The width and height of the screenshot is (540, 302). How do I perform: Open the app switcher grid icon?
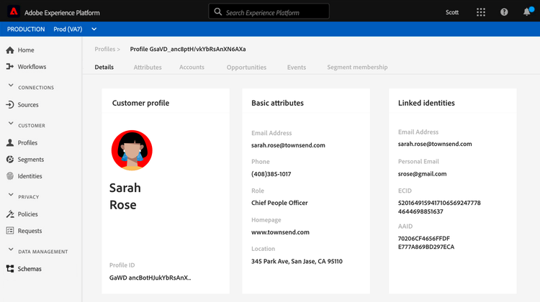pos(481,12)
